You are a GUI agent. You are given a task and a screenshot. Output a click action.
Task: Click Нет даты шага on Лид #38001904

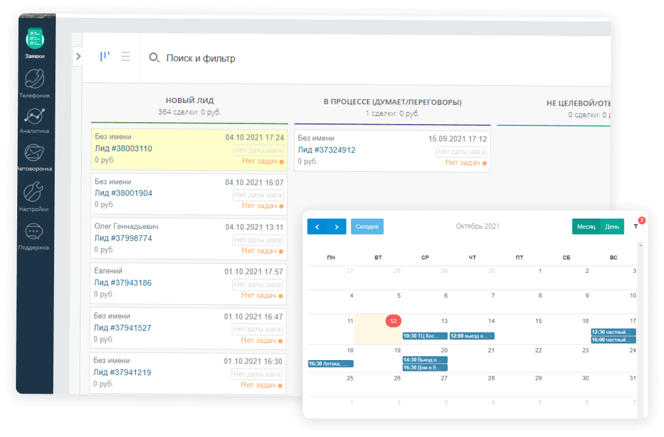(258, 195)
